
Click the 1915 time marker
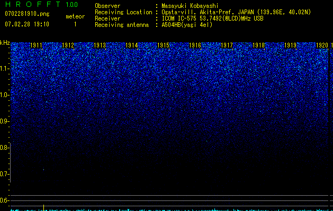click(163, 45)
